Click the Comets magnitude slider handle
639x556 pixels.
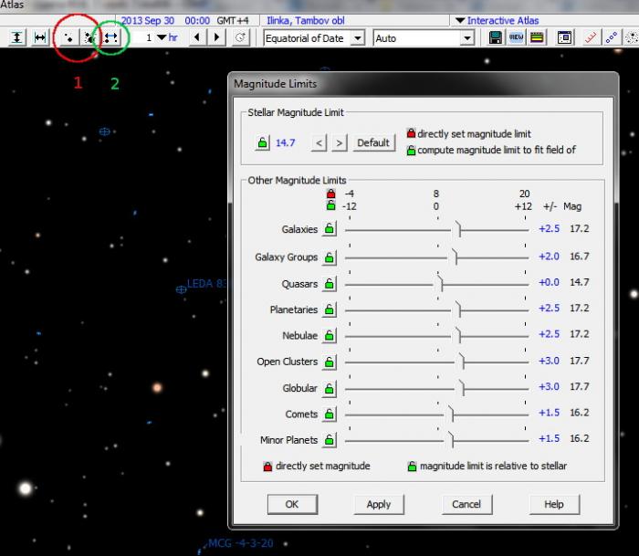pos(451,414)
